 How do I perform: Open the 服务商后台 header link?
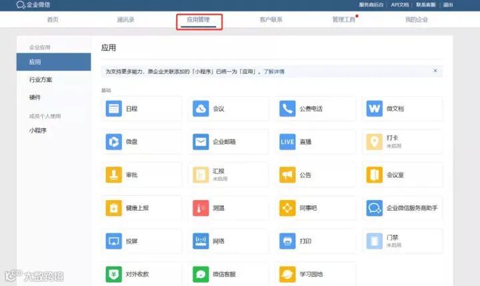coord(371,5)
